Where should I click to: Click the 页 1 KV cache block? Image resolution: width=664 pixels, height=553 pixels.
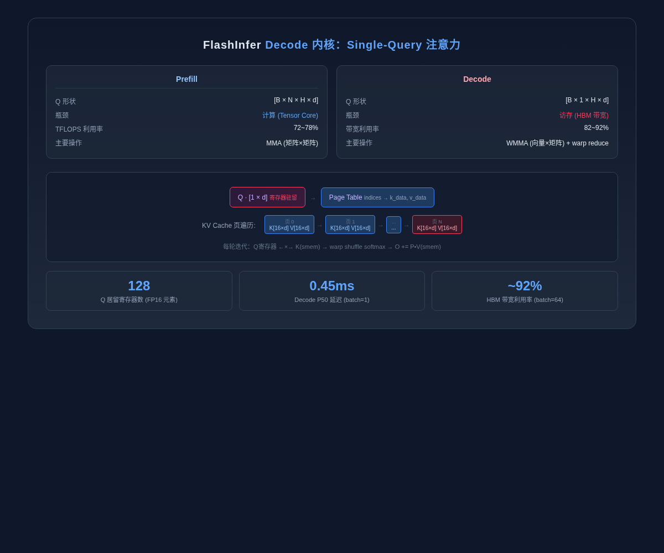pos(350,225)
